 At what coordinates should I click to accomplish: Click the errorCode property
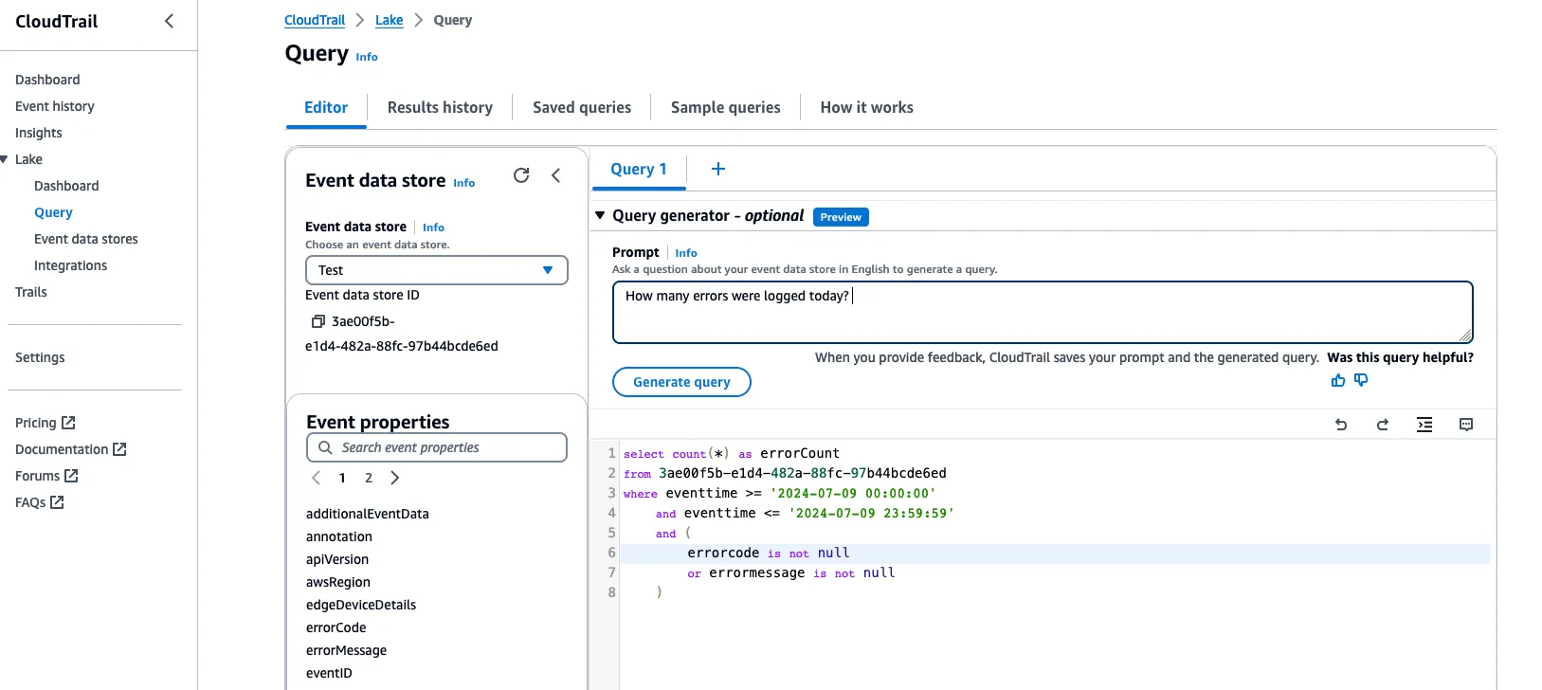pyautogui.click(x=336, y=627)
